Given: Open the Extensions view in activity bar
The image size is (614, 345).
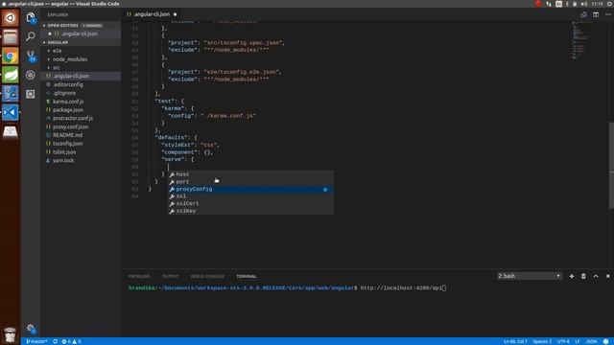Looking at the screenshot, I should coord(31,94).
